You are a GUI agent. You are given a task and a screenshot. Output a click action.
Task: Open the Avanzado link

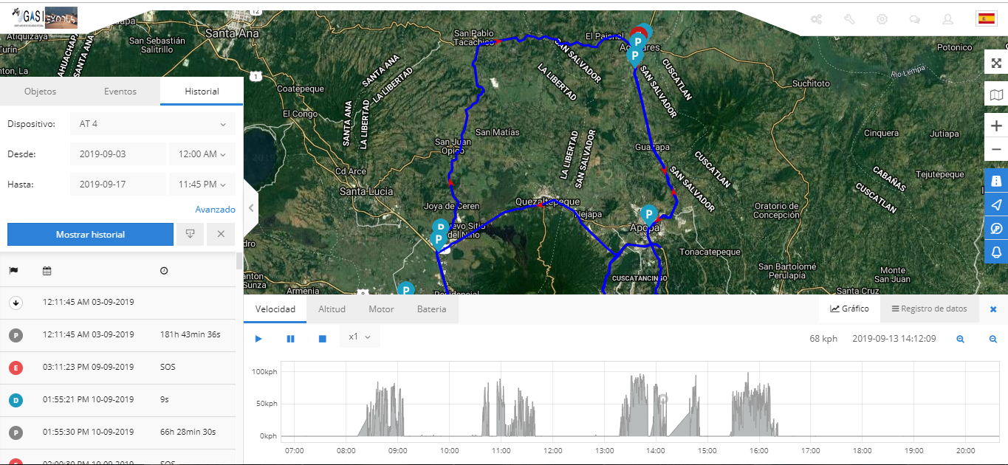[x=215, y=210]
